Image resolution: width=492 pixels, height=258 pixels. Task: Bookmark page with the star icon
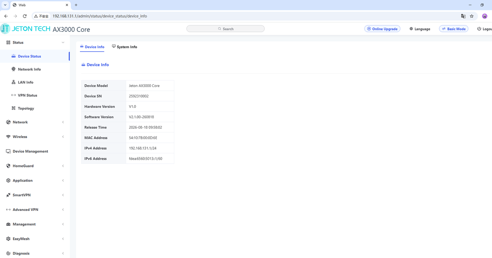coord(472,16)
